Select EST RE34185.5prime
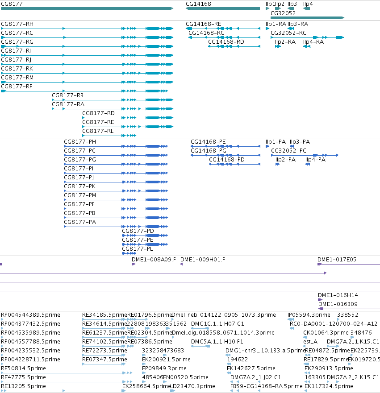 (x=104, y=315)
